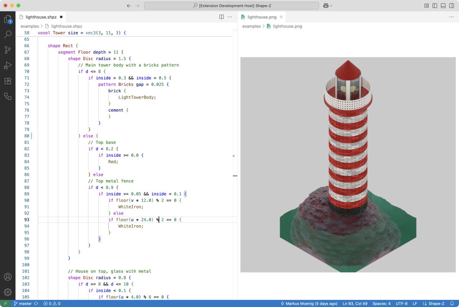459x307 pixels.
Task: Click the command center search field
Action: point(231,6)
